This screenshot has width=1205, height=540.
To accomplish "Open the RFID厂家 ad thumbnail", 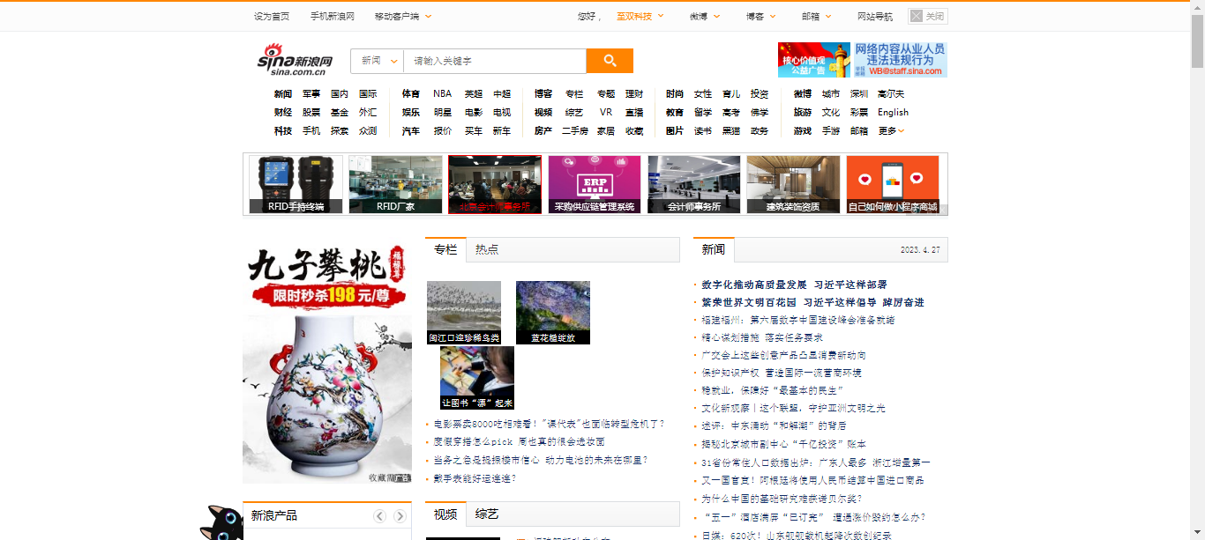I will coord(395,184).
